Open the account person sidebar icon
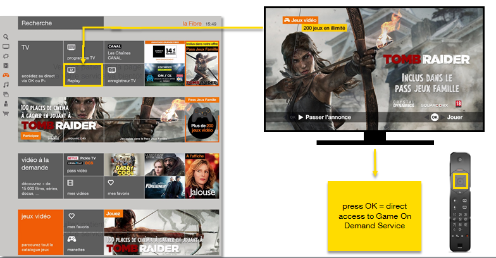The height and width of the screenshot is (258, 496). [x=6, y=104]
